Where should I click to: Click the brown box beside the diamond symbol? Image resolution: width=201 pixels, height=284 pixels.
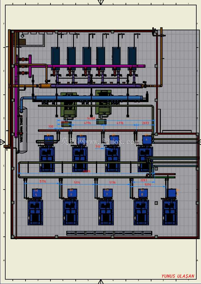tap(22, 42)
